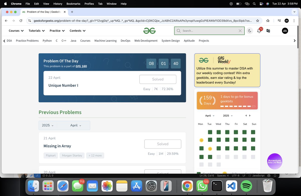This screenshot has height=196, width=301.
Task: Click the Morgan Stanley company tag
Action: tap(72, 156)
